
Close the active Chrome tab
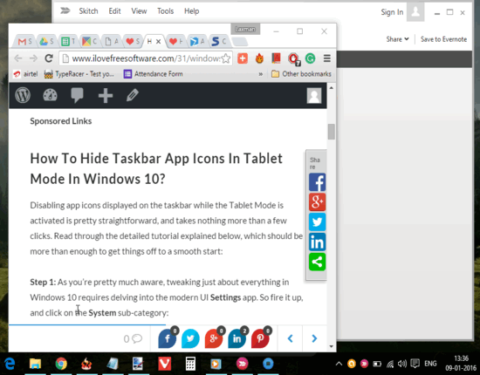point(158,42)
